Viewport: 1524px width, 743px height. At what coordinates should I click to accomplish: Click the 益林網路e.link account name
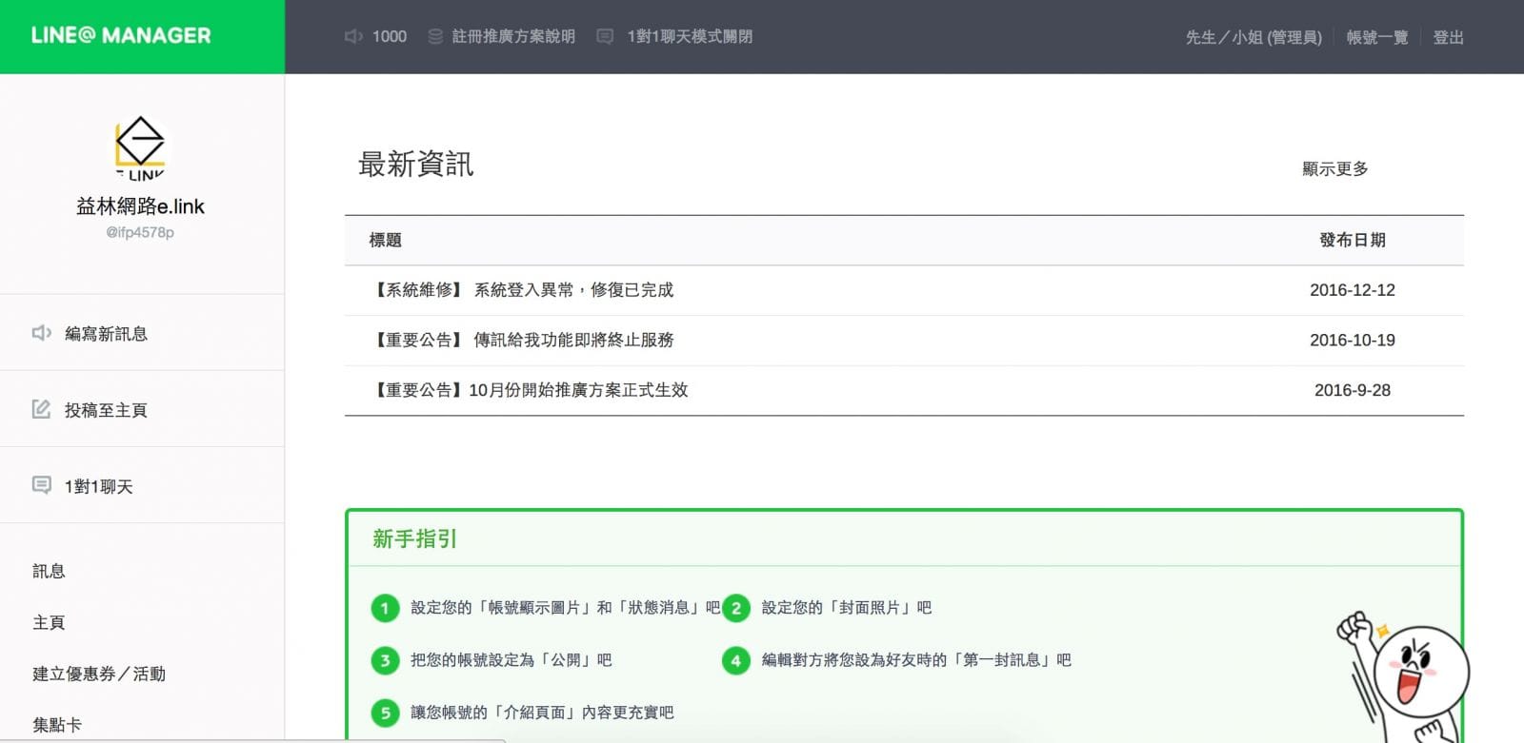[x=140, y=206]
